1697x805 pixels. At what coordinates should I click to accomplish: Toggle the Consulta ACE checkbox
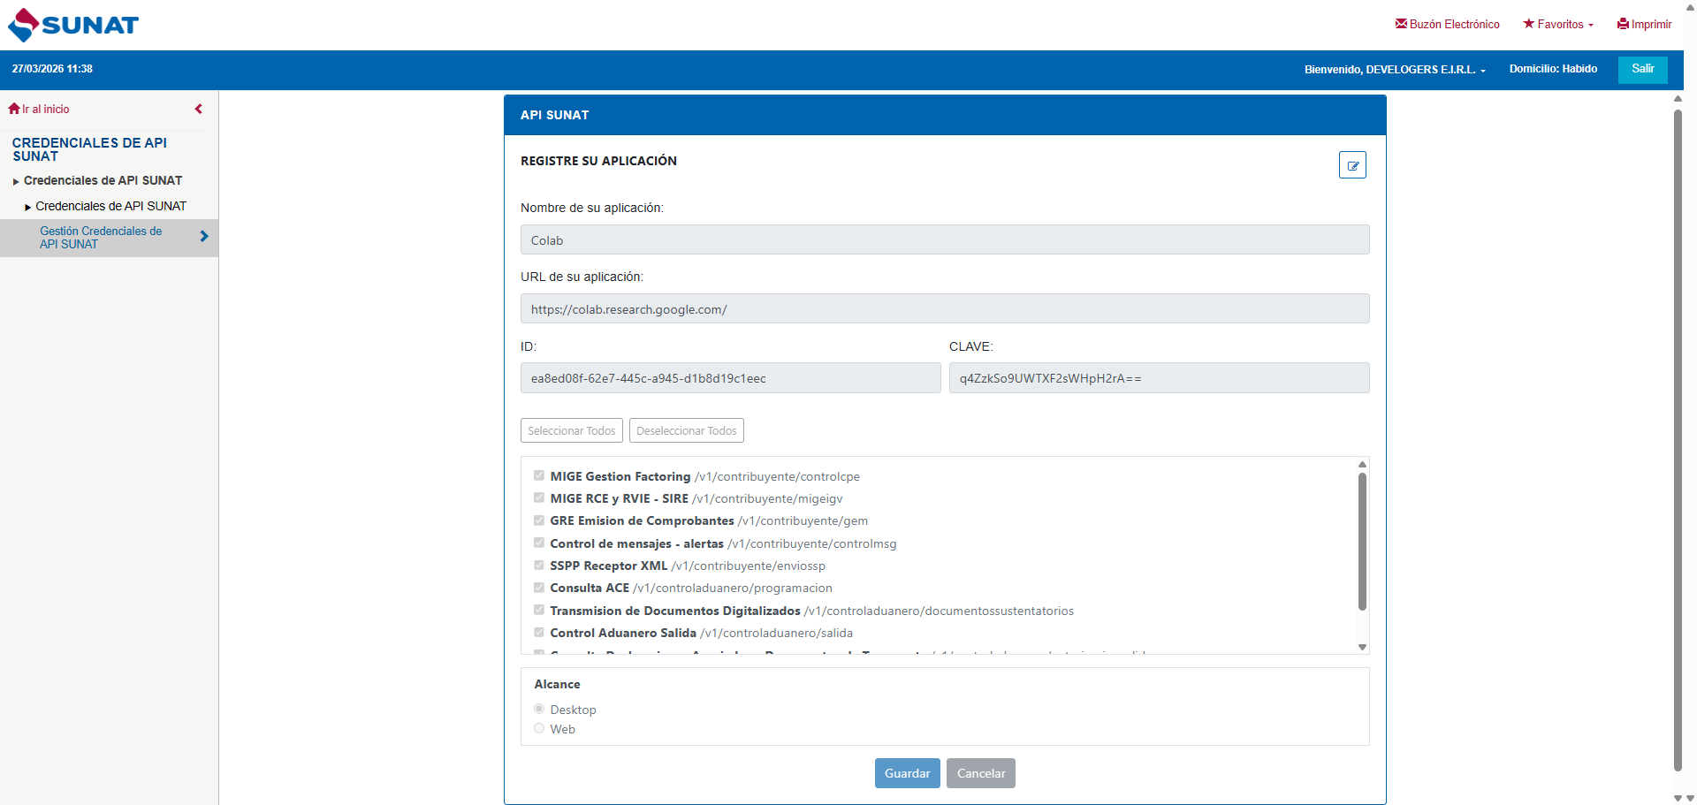tap(539, 588)
